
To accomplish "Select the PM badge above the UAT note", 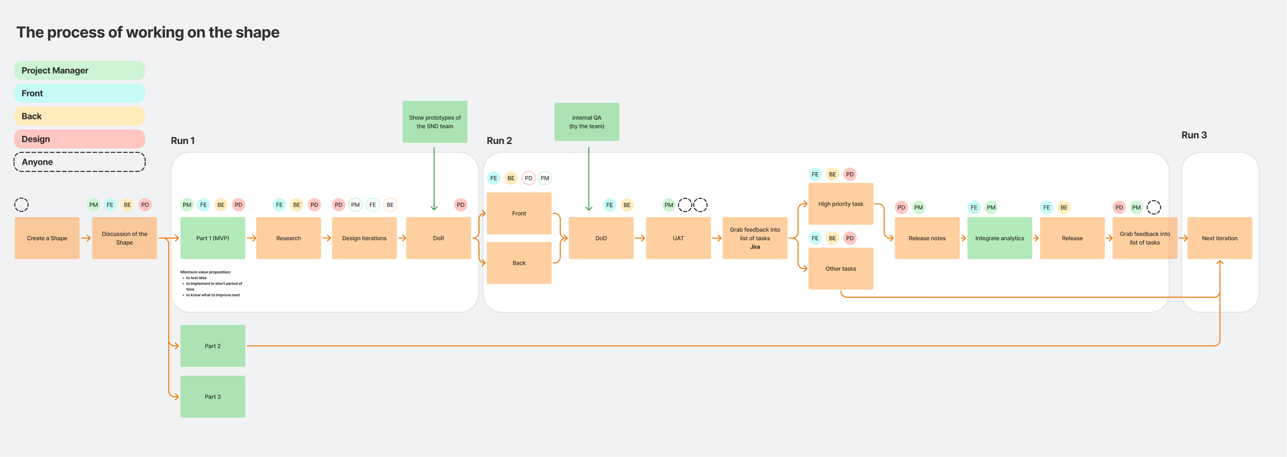I will tap(669, 205).
